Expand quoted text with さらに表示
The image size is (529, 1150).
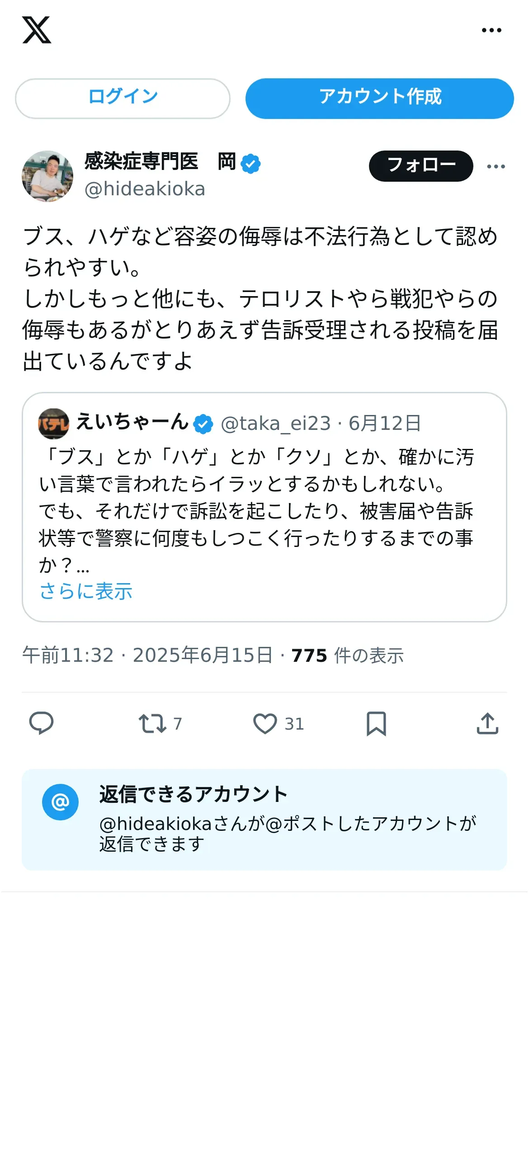[x=86, y=591]
